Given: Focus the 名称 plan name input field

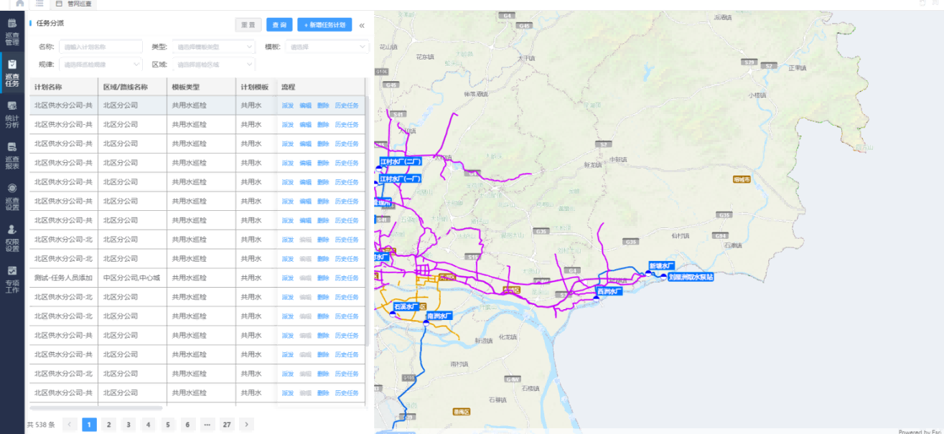Looking at the screenshot, I should coord(101,47).
